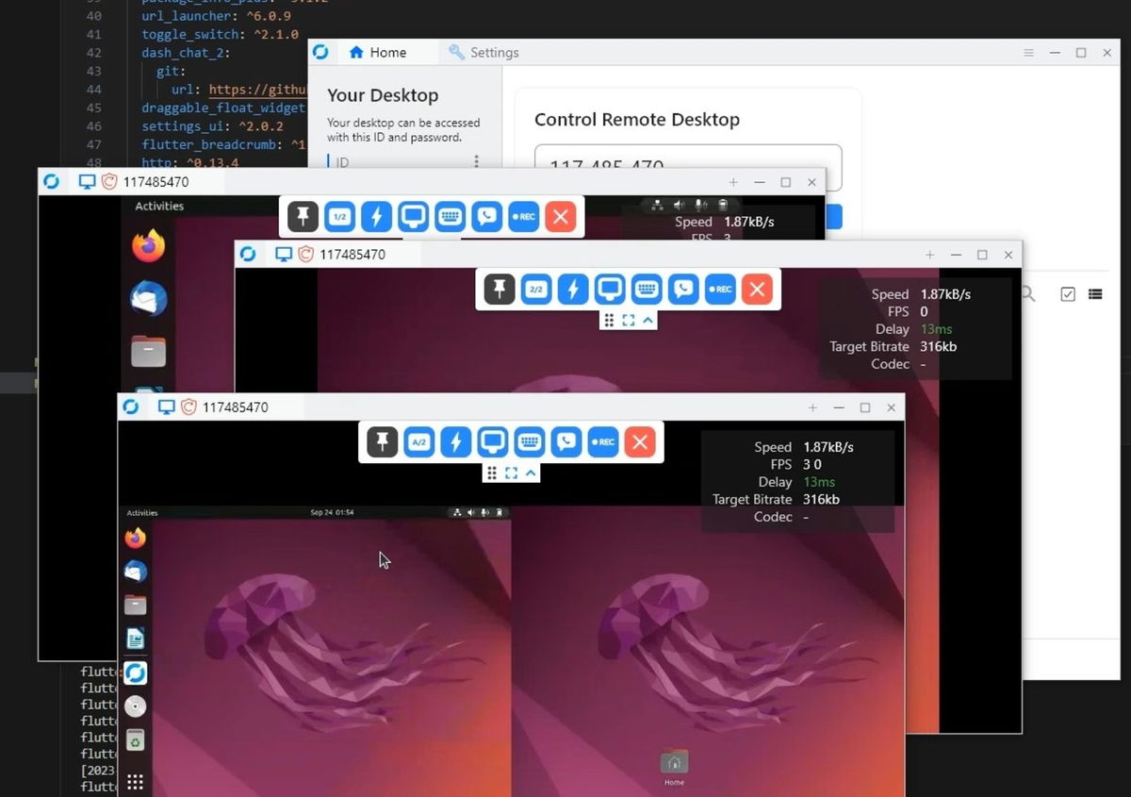Open the Ubuntu system status menu
This screenshot has width=1131, height=797.
tap(481, 513)
